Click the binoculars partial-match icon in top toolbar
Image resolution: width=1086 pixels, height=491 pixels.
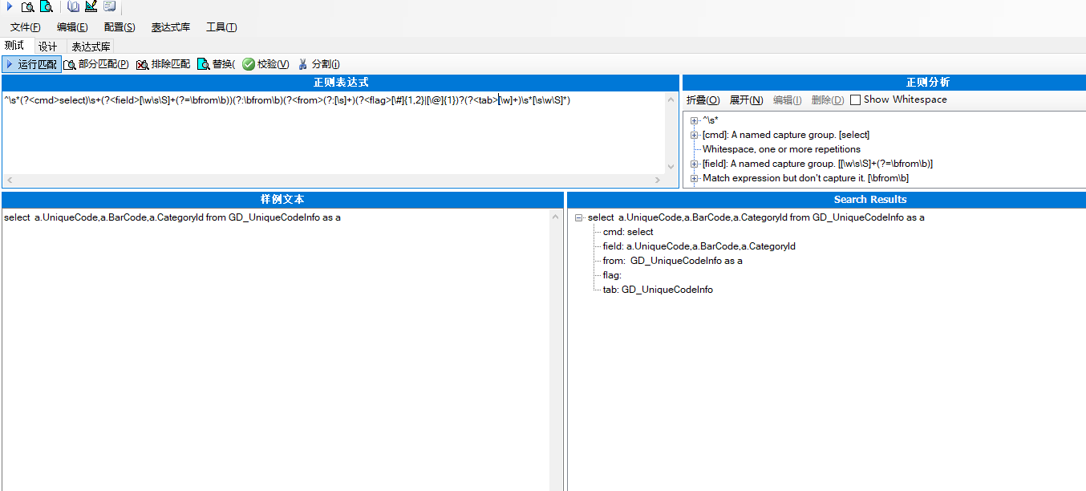pyautogui.click(x=28, y=6)
